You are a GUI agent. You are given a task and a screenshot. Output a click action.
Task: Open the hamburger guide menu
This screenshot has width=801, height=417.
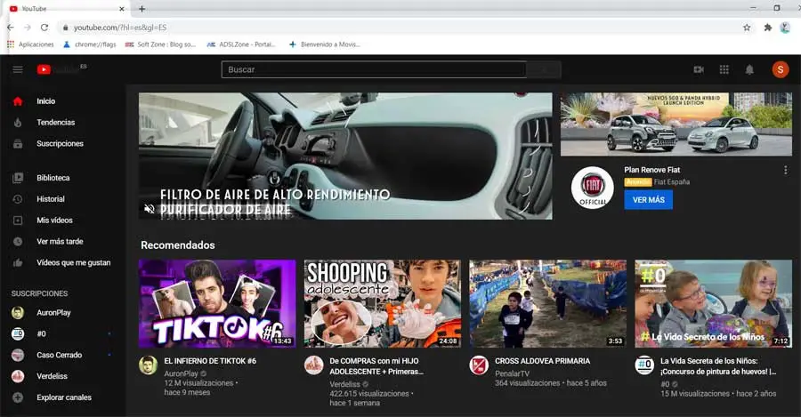[18, 69]
